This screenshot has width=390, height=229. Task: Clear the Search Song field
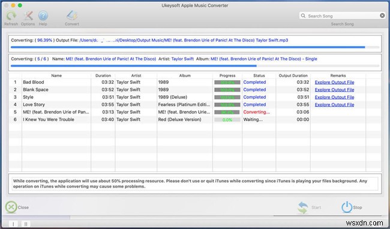tap(382, 16)
